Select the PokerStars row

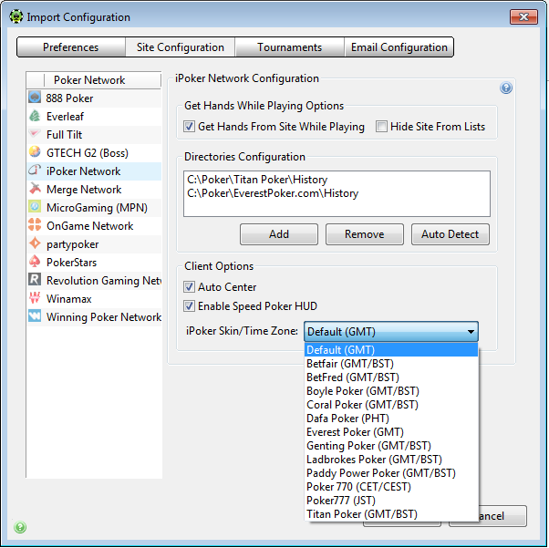pos(94,262)
